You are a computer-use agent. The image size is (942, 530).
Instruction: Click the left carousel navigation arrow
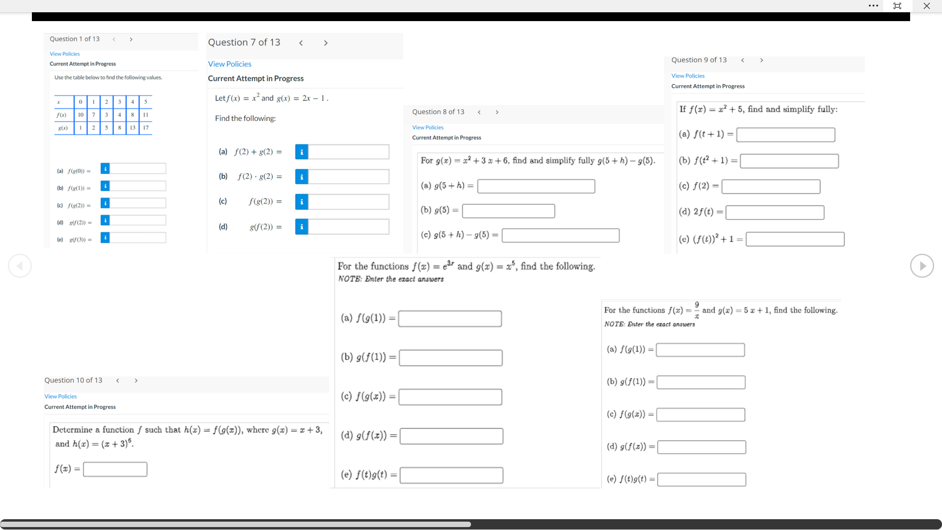(20, 265)
